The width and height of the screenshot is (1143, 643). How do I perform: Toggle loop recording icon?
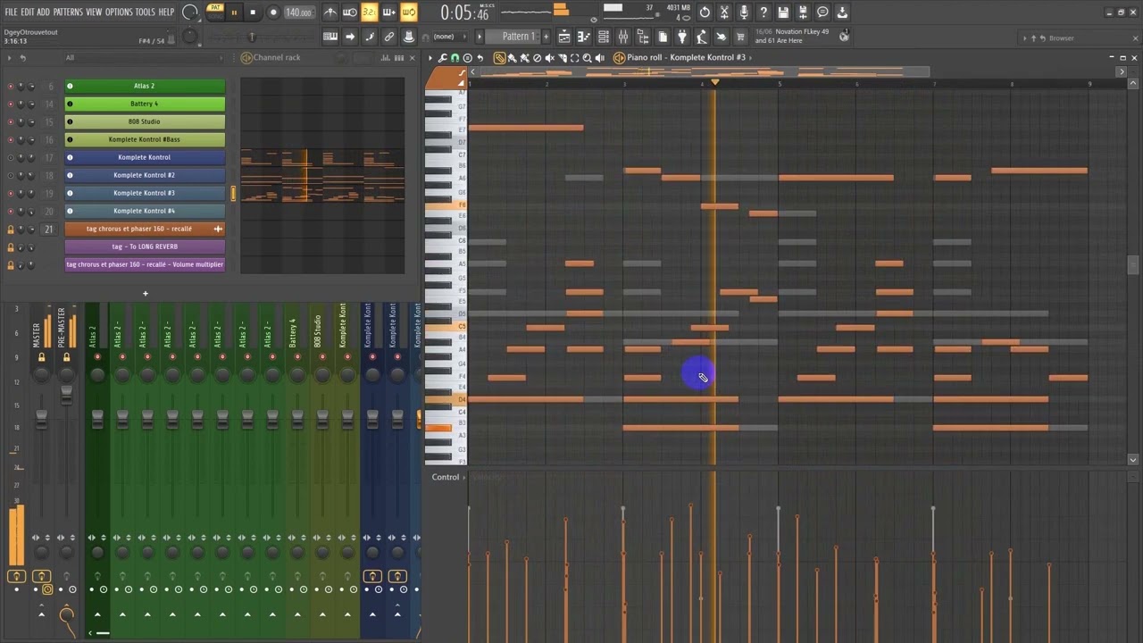(408, 13)
